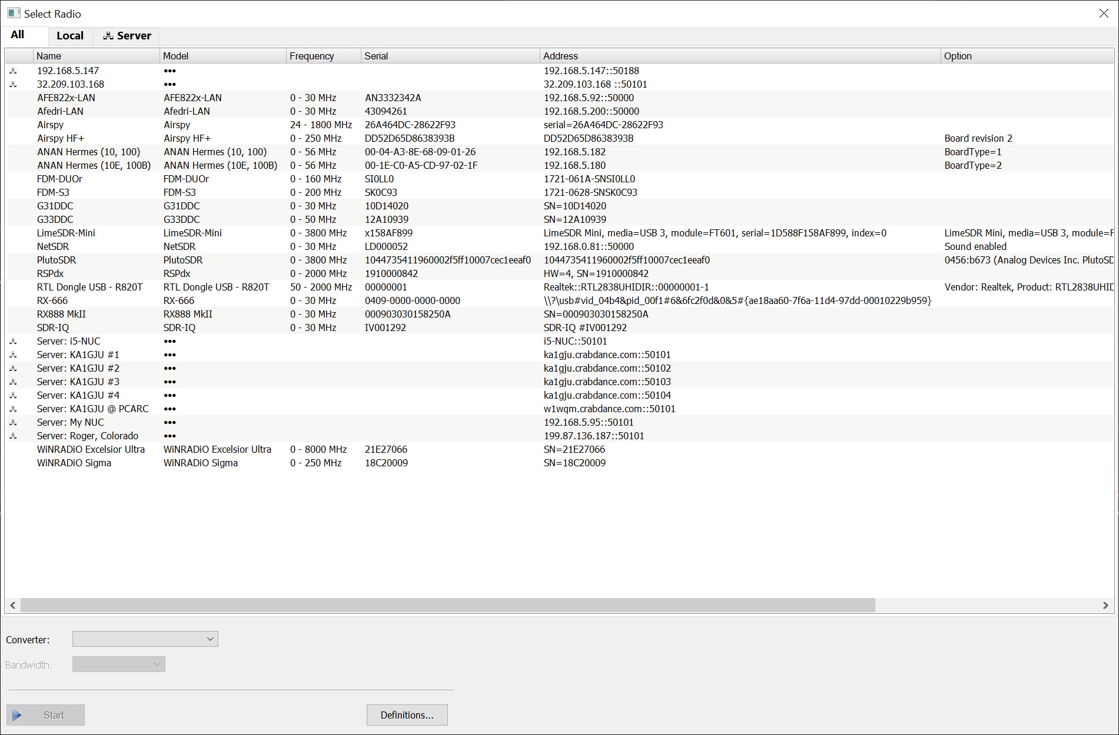Click the horizontal scrollbar thumb
This screenshot has width=1119, height=735.
[447, 605]
